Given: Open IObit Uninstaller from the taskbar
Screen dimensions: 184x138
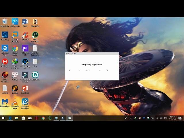Looking at the screenshot, I should 50,118.
